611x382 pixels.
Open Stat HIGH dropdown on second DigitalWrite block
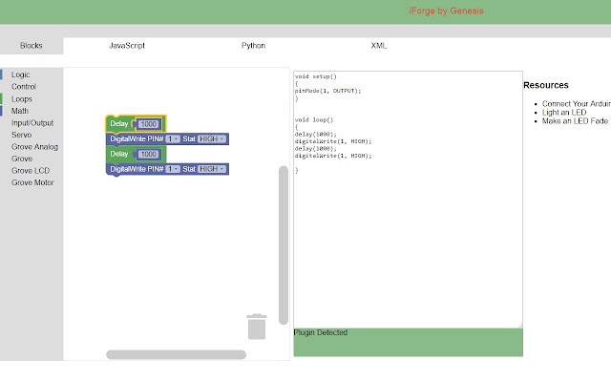coord(211,169)
